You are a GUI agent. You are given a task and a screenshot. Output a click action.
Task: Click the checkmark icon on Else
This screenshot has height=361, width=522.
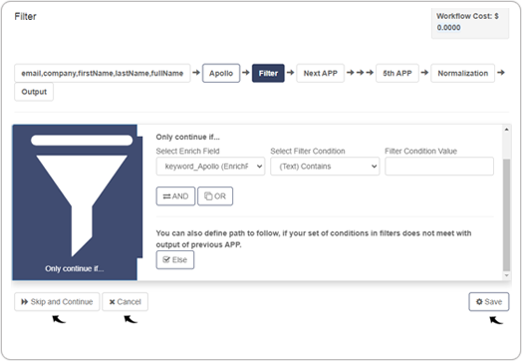tap(166, 259)
